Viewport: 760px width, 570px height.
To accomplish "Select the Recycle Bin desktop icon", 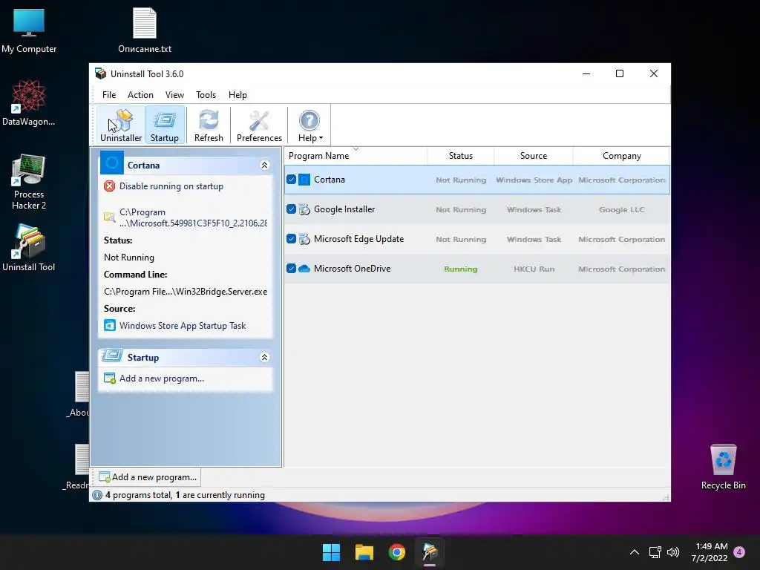I will pyautogui.click(x=723, y=467).
